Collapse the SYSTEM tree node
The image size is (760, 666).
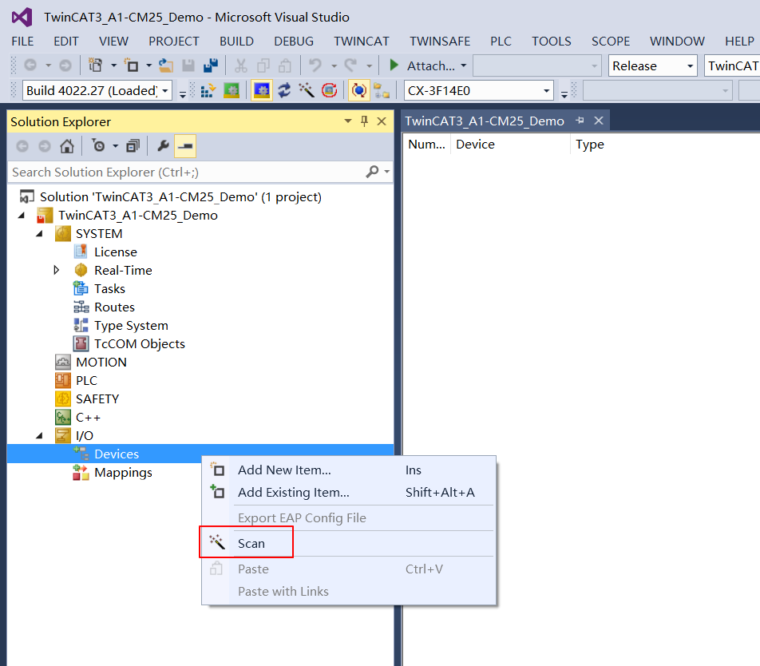click(x=40, y=234)
